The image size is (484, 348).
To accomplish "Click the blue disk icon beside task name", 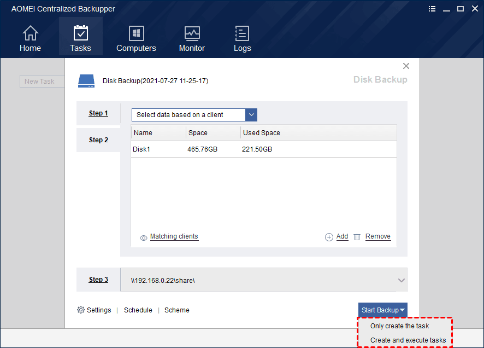I will click(x=86, y=80).
